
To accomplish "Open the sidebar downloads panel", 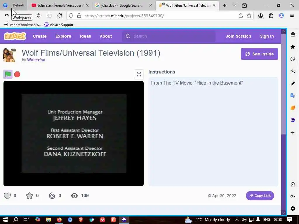I will pyautogui.click(x=293, y=71).
